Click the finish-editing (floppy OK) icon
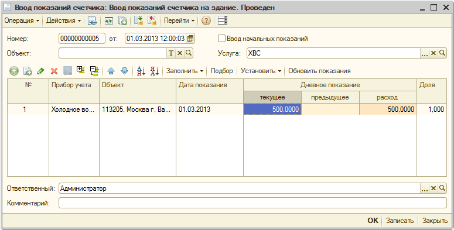The height and width of the screenshot is (230, 454). coord(67,71)
